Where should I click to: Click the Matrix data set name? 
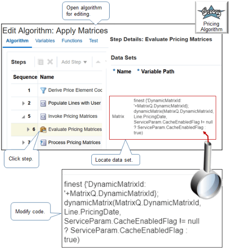point(118,116)
